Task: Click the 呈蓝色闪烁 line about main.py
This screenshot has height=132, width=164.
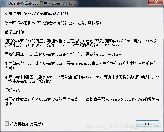Action: (x=63, y=54)
